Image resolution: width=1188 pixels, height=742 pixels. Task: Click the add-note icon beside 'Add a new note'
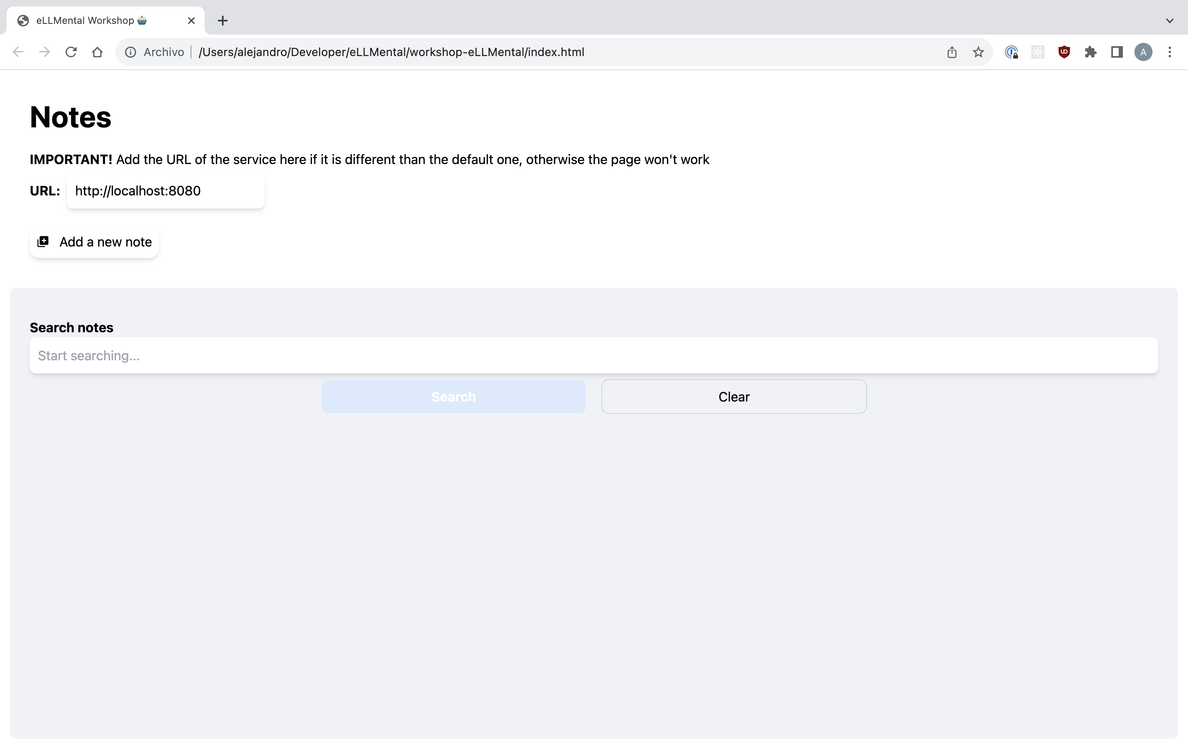click(x=43, y=242)
